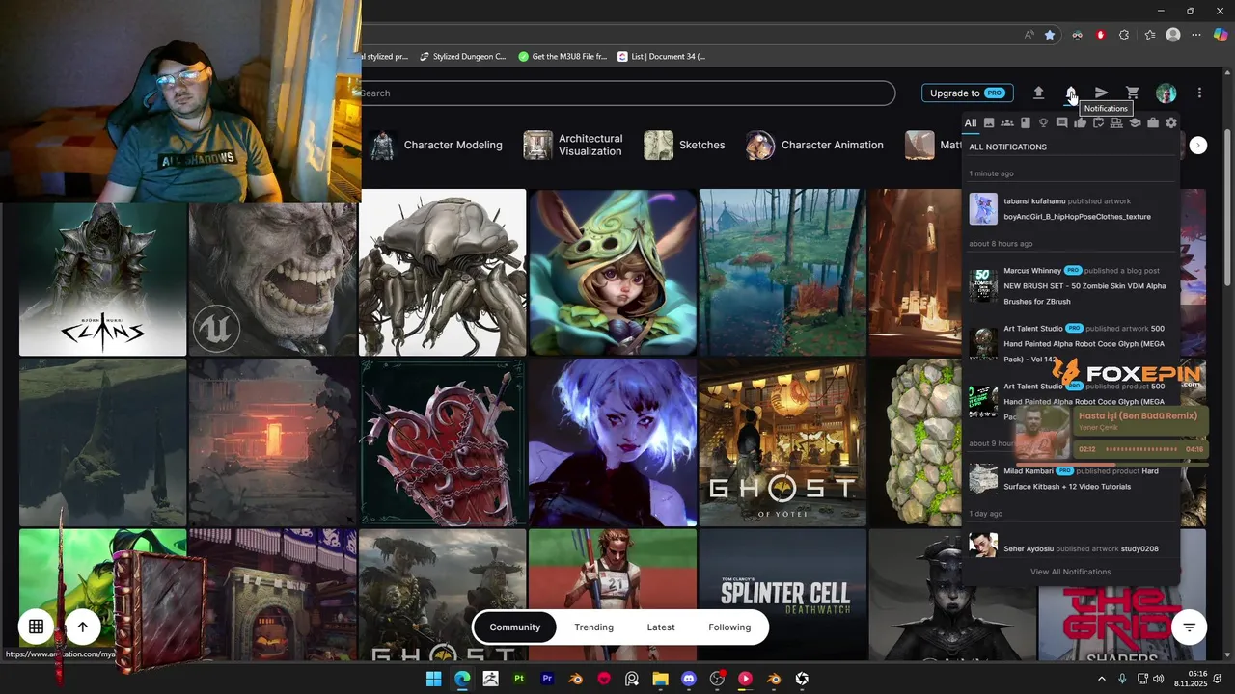The width and height of the screenshot is (1235, 694).
Task: Open the Splinter Cell Deathwatch thumbnail
Action: click(782, 595)
